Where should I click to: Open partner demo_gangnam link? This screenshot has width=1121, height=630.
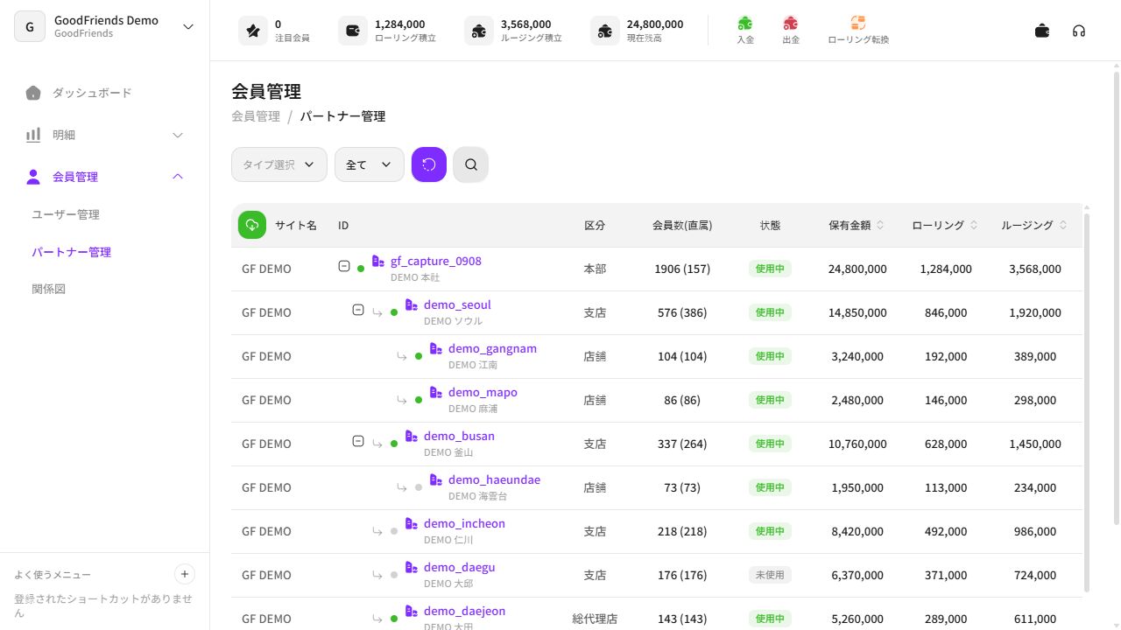click(x=492, y=348)
